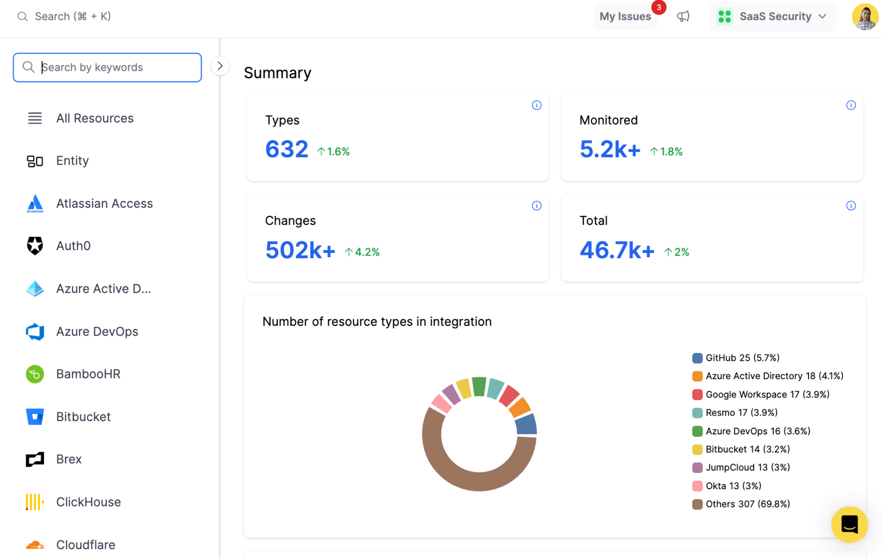Click the 632 Types value
The width and height of the screenshot is (882, 559).
click(x=287, y=149)
